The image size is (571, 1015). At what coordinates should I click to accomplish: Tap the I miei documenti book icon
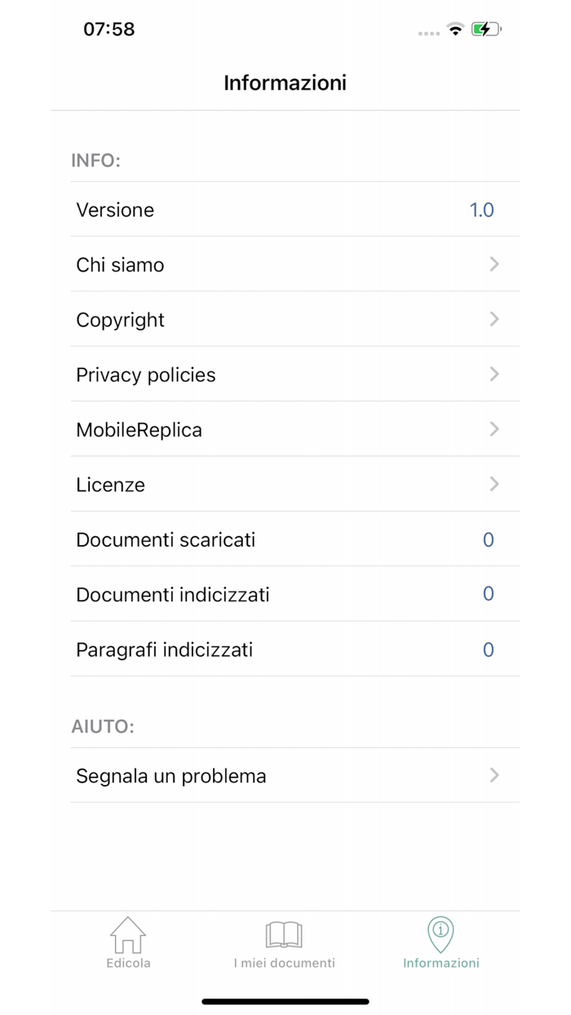[284, 936]
